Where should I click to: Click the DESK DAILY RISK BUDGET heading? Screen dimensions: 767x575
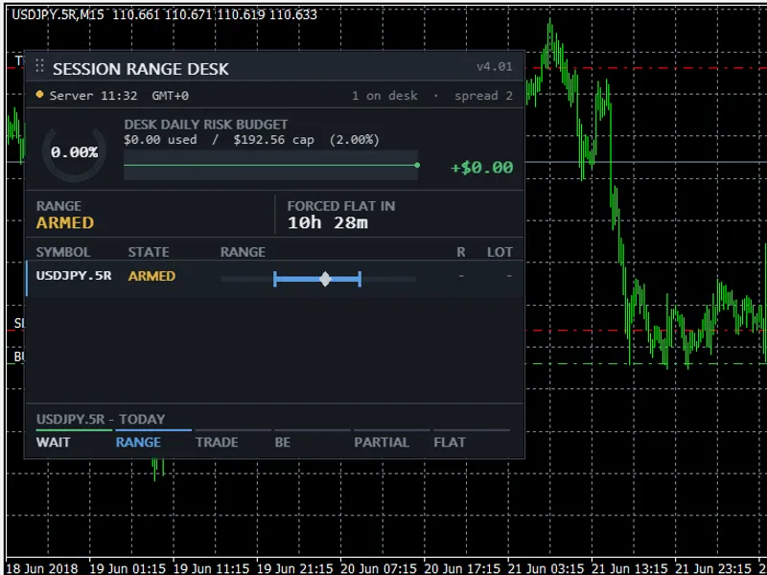(206, 125)
